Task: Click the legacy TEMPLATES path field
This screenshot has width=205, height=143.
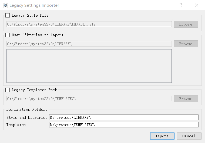Action: [x=89, y=99]
